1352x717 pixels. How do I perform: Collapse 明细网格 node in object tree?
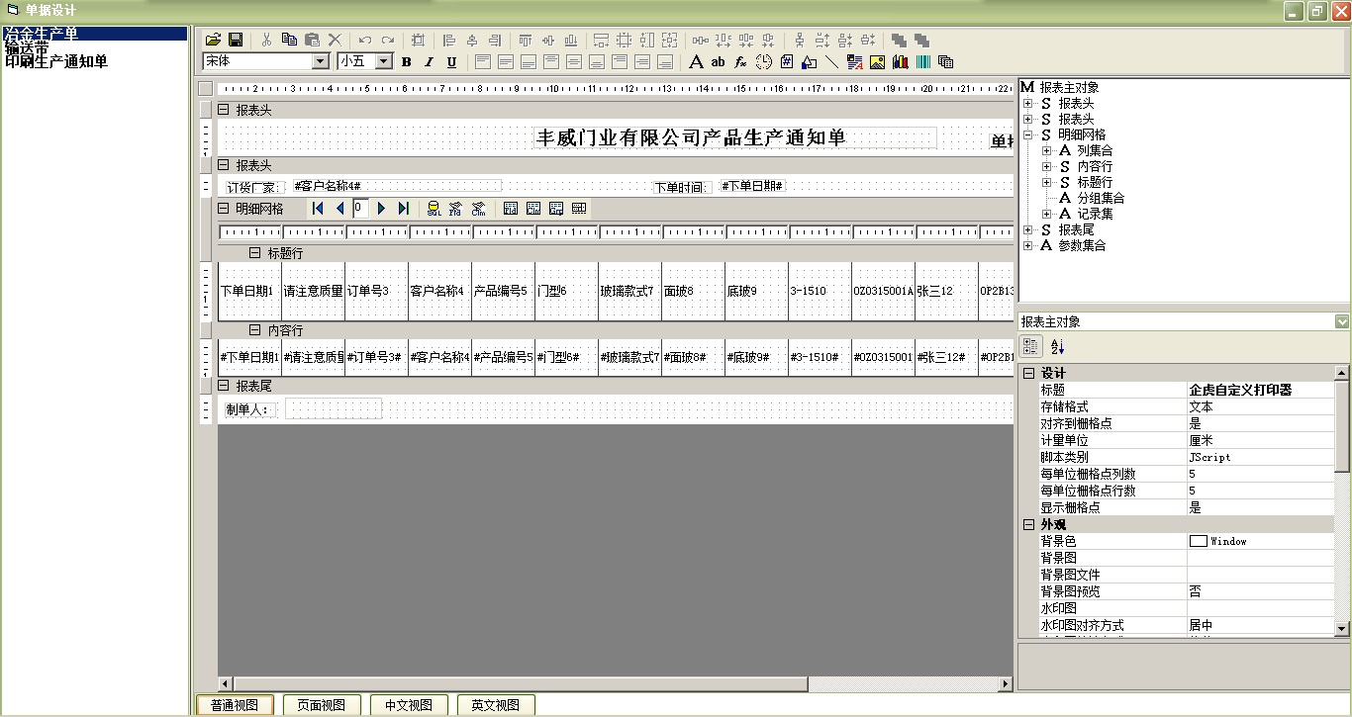1028,134
